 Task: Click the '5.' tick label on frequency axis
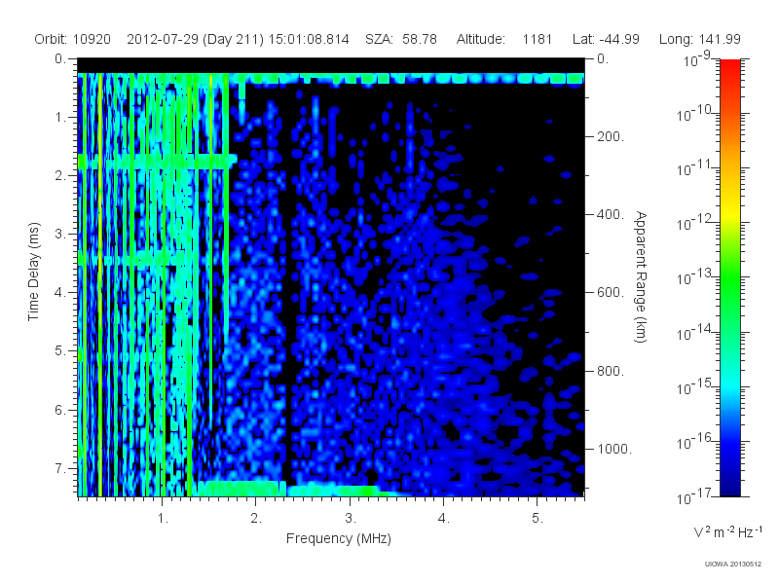tap(538, 518)
